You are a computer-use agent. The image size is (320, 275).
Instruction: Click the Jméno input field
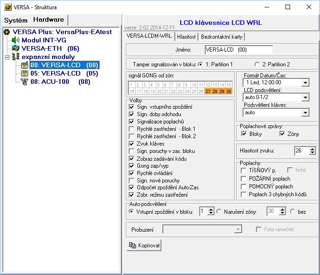point(239,50)
